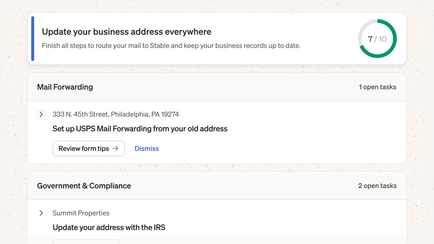Click the "2 open tasks" counter
This screenshot has width=434, height=244.
click(377, 186)
